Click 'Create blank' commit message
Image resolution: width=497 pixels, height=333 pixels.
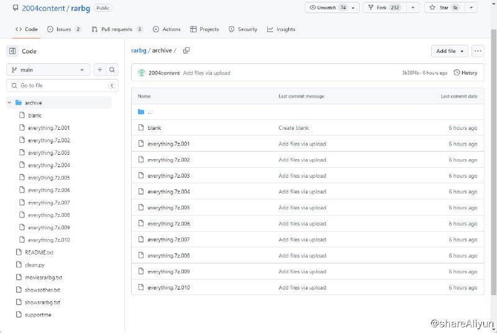pos(294,128)
